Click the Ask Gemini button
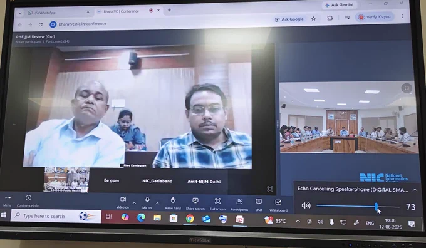The height and width of the screenshot is (248, 426). tap(340, 5)
